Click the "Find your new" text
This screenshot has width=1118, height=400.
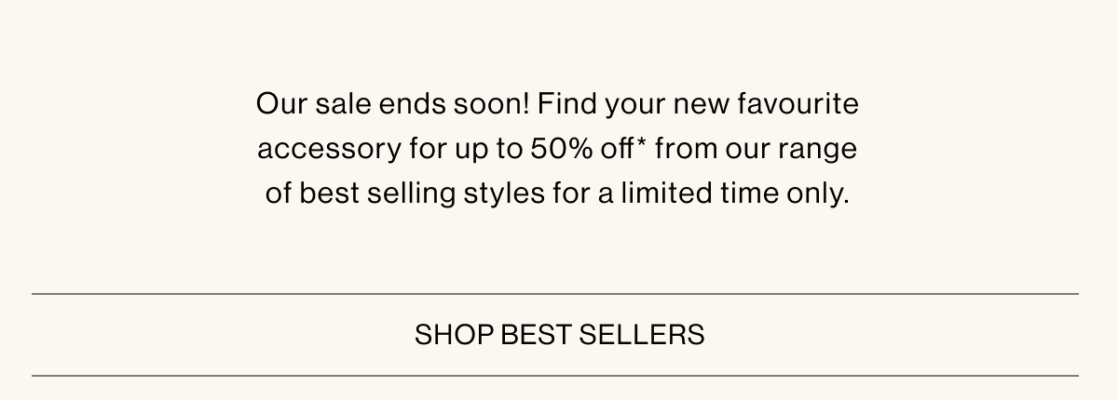point(634,104)
